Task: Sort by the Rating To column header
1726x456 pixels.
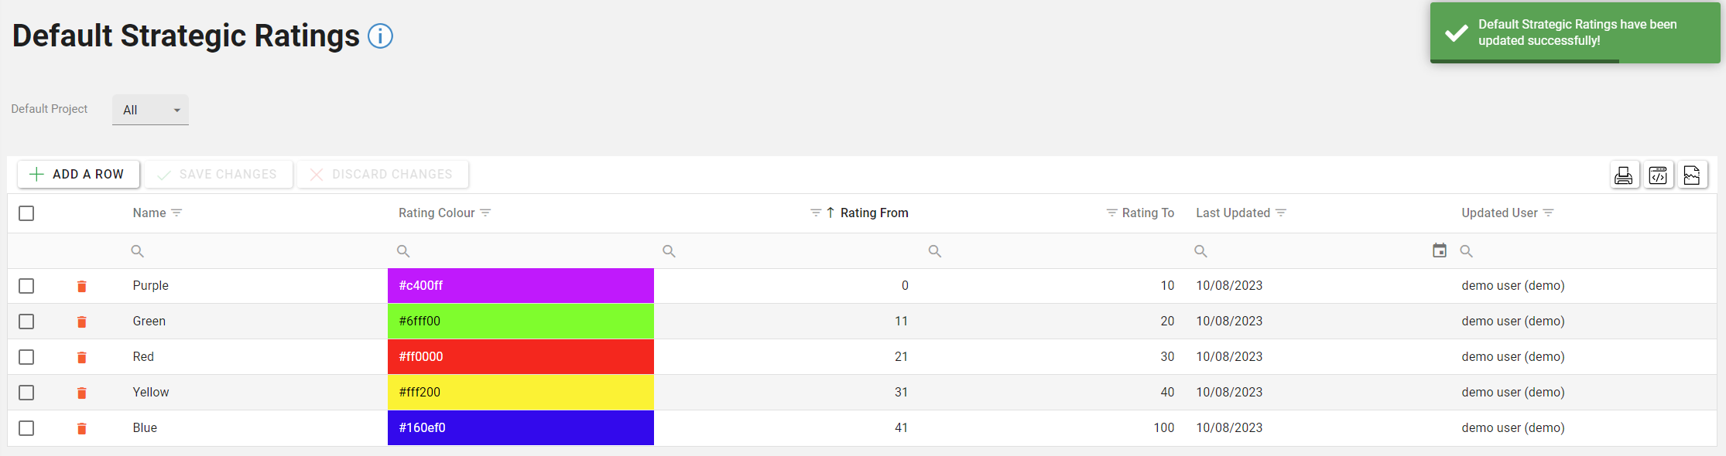Action: click(1148, 213)
